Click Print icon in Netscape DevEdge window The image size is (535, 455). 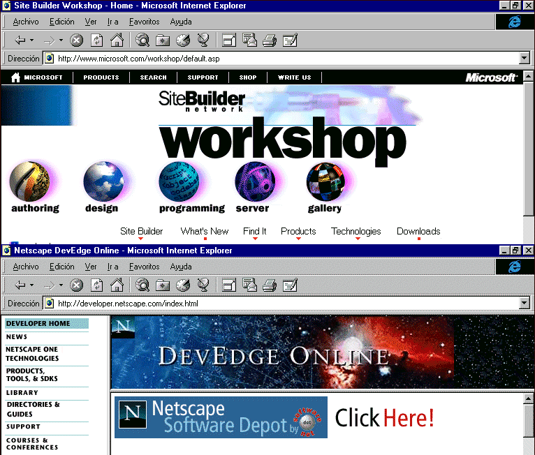tap(270, 285)
